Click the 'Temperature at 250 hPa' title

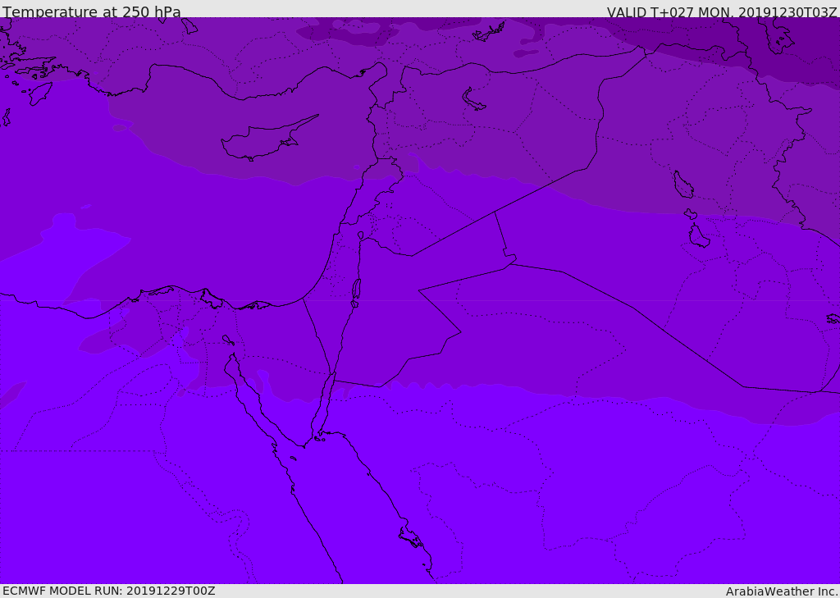[x=92, y=11]
